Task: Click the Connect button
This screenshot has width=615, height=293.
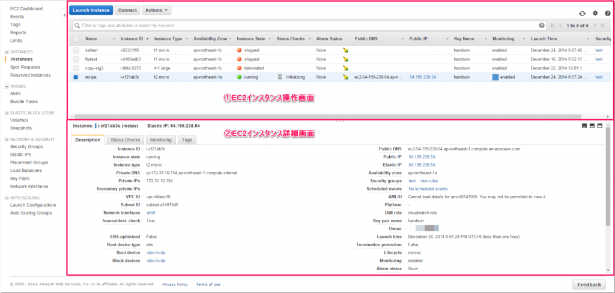Action: (127, 10)
